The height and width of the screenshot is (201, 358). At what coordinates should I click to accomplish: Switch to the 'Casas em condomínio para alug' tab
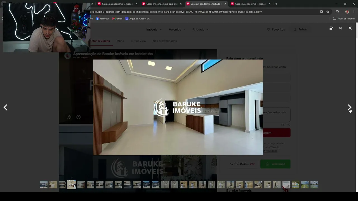pos(162,4)
